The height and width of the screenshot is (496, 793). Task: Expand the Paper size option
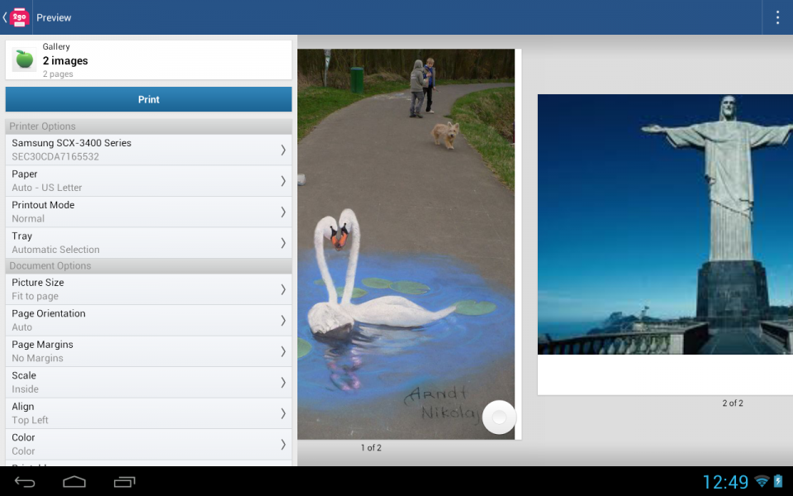click(x=149, y=181)
